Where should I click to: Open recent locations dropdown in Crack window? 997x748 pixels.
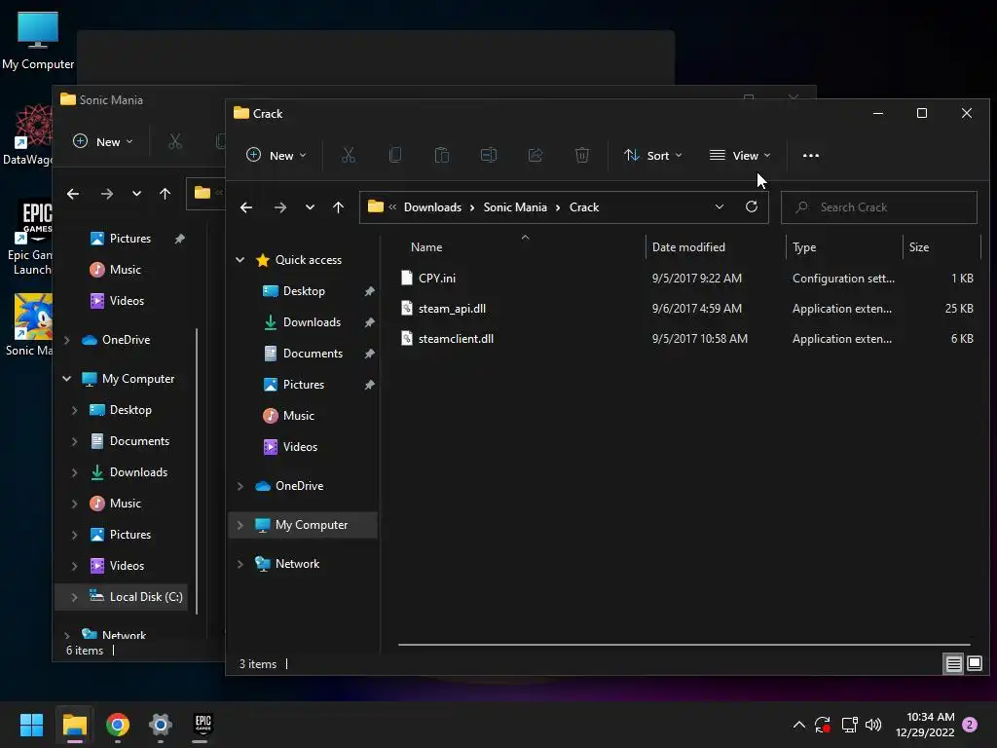pyautogui.click(x=310, y=207)
